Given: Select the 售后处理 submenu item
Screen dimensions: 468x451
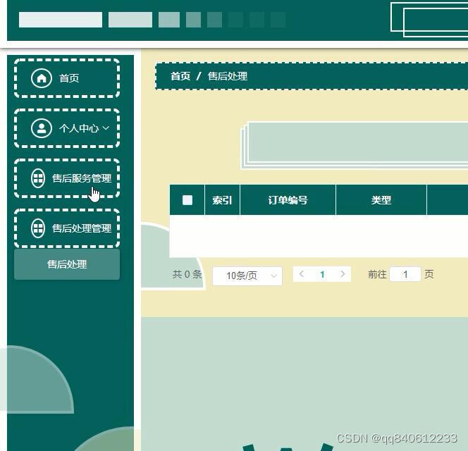Looking at the screenshot, I should tap(67, 264).
